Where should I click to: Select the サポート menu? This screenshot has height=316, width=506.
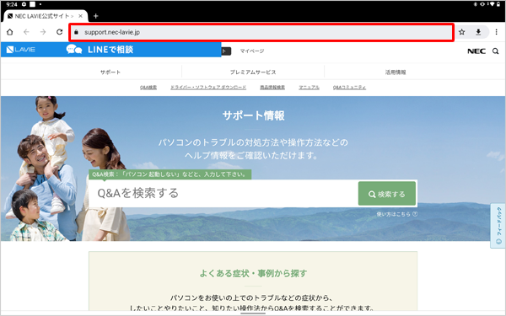(x=110, y=72)
